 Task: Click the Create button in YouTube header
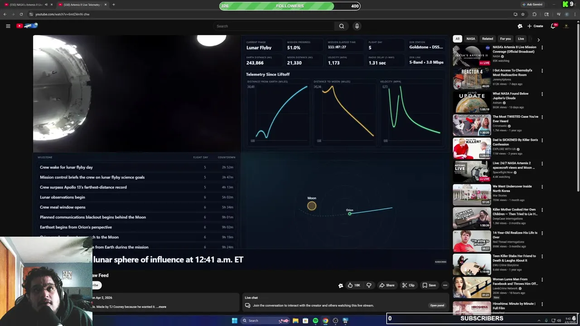535,26
